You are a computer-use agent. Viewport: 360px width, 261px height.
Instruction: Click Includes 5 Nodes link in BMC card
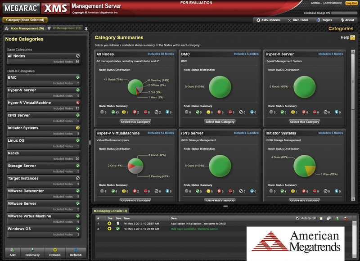246,54
